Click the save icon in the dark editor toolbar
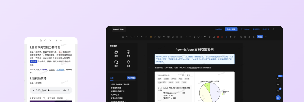 tap(123, 37)
